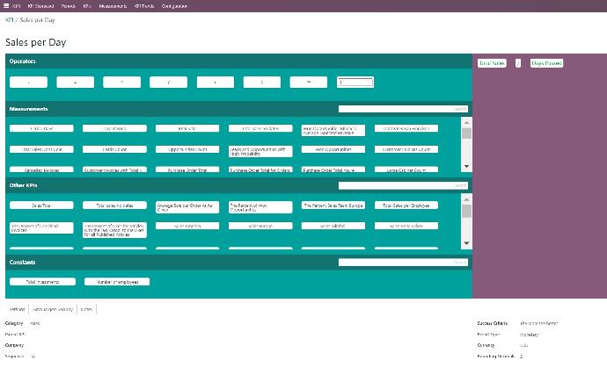Select the slash operator in formula panel
The width and height of the screenshot is (607, 375).
point(518,63)
